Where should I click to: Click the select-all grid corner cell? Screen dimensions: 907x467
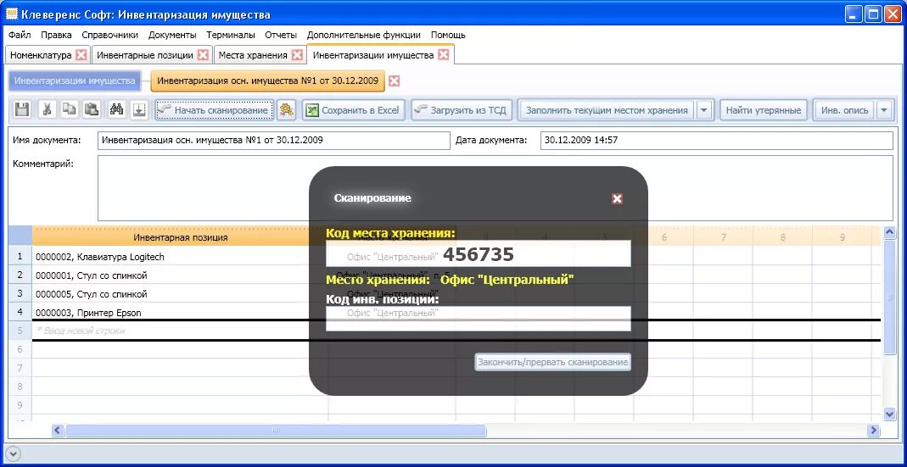20,237
